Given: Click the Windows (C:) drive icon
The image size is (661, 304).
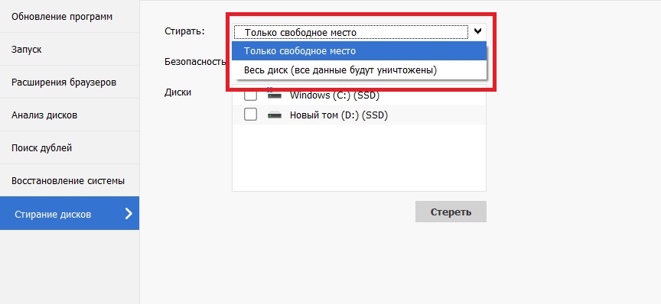Looking at the screenshot, I should pos(275,95).
